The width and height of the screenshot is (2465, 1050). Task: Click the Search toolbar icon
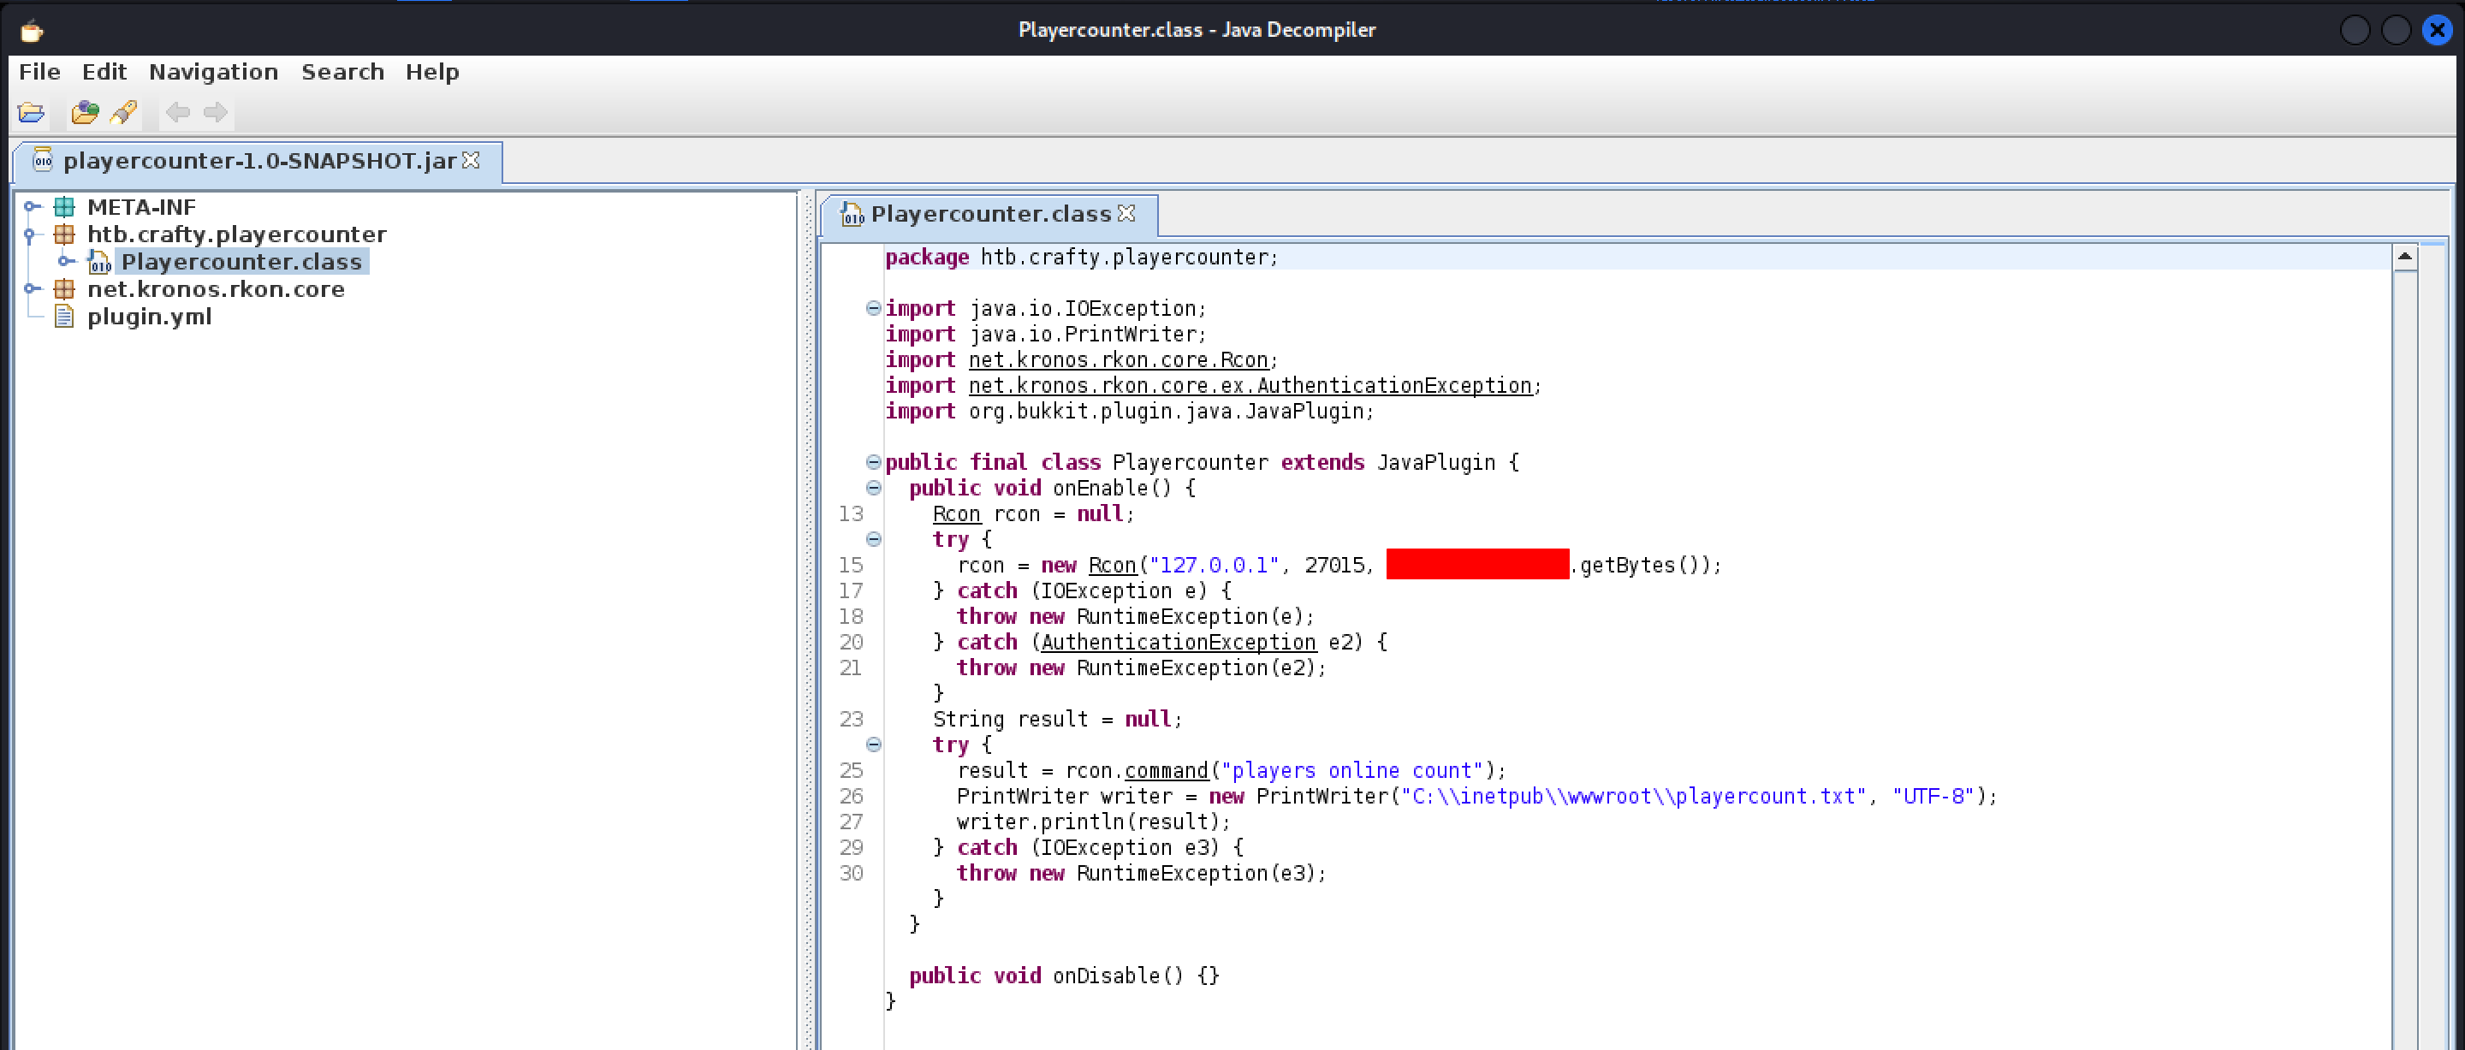click(x=124, y=113)
